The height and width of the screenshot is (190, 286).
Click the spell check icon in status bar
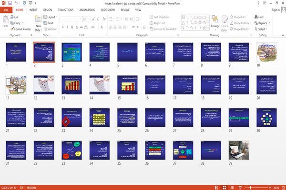(x=22, y=188)
